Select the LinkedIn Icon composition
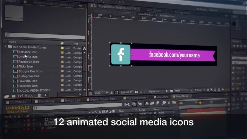 [x=28, y=81]
